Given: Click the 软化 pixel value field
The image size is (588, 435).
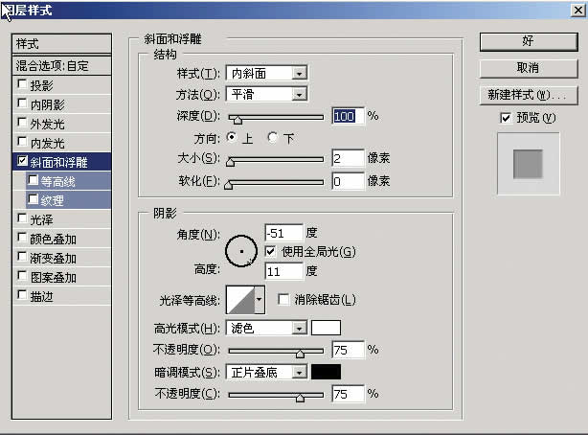Looking at the screenshot, I should coord(348,181).
